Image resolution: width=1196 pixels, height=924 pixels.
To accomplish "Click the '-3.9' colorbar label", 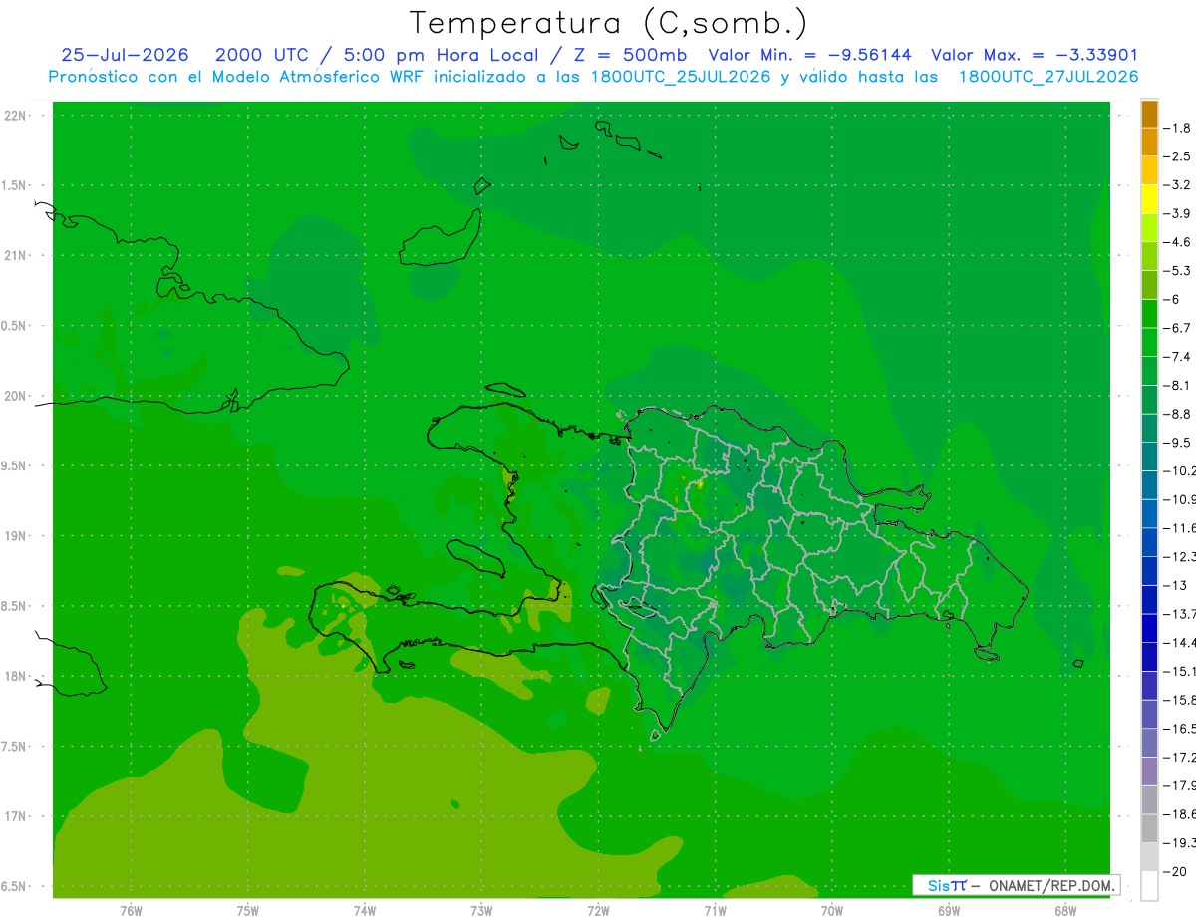I will [1177, 213].
